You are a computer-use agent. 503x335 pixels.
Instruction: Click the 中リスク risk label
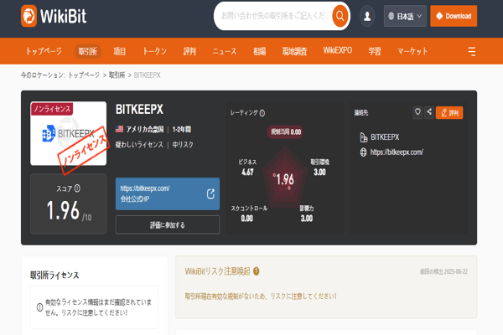(183, 145)
